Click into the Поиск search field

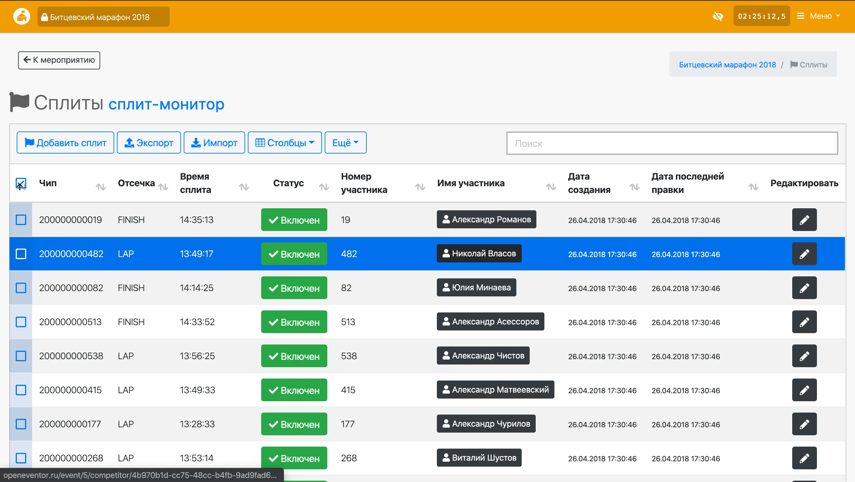[672, 144]
